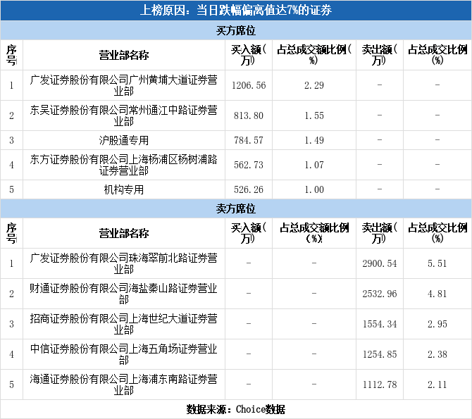Select sell amount value 1112.78
The height and width of the screenshot is (419, 472).
380,384
